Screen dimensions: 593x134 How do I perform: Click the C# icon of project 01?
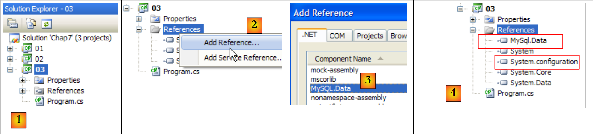click(x=27, y=48)
